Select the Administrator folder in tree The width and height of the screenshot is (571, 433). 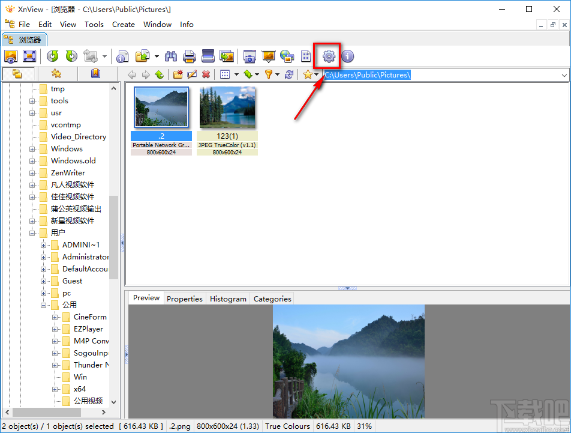pyautogui.click(x=85, y=257)
